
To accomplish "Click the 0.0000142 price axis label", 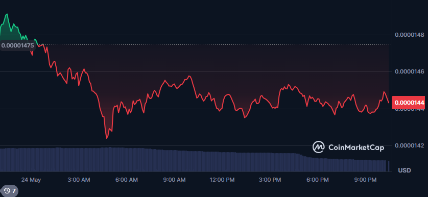I will tap(409, 145).
